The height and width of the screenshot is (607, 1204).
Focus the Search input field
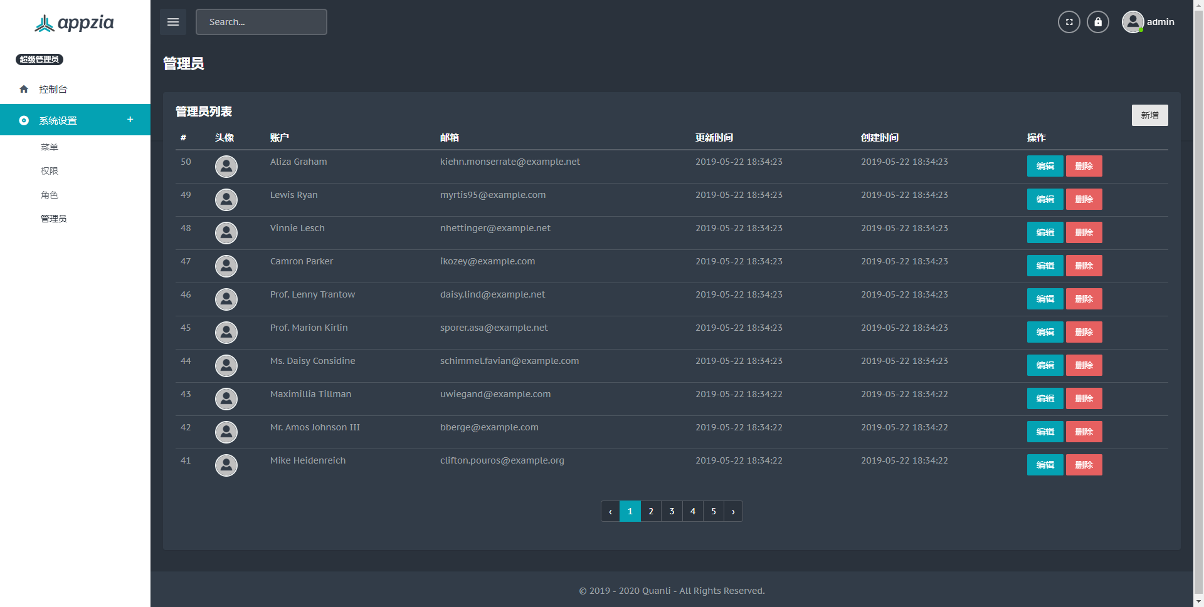[261, 22]
